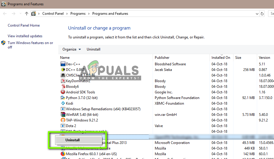The image size is (274, 159).
Task: Click the Bloodshed Software publisher cell
Action: (170, 64)
